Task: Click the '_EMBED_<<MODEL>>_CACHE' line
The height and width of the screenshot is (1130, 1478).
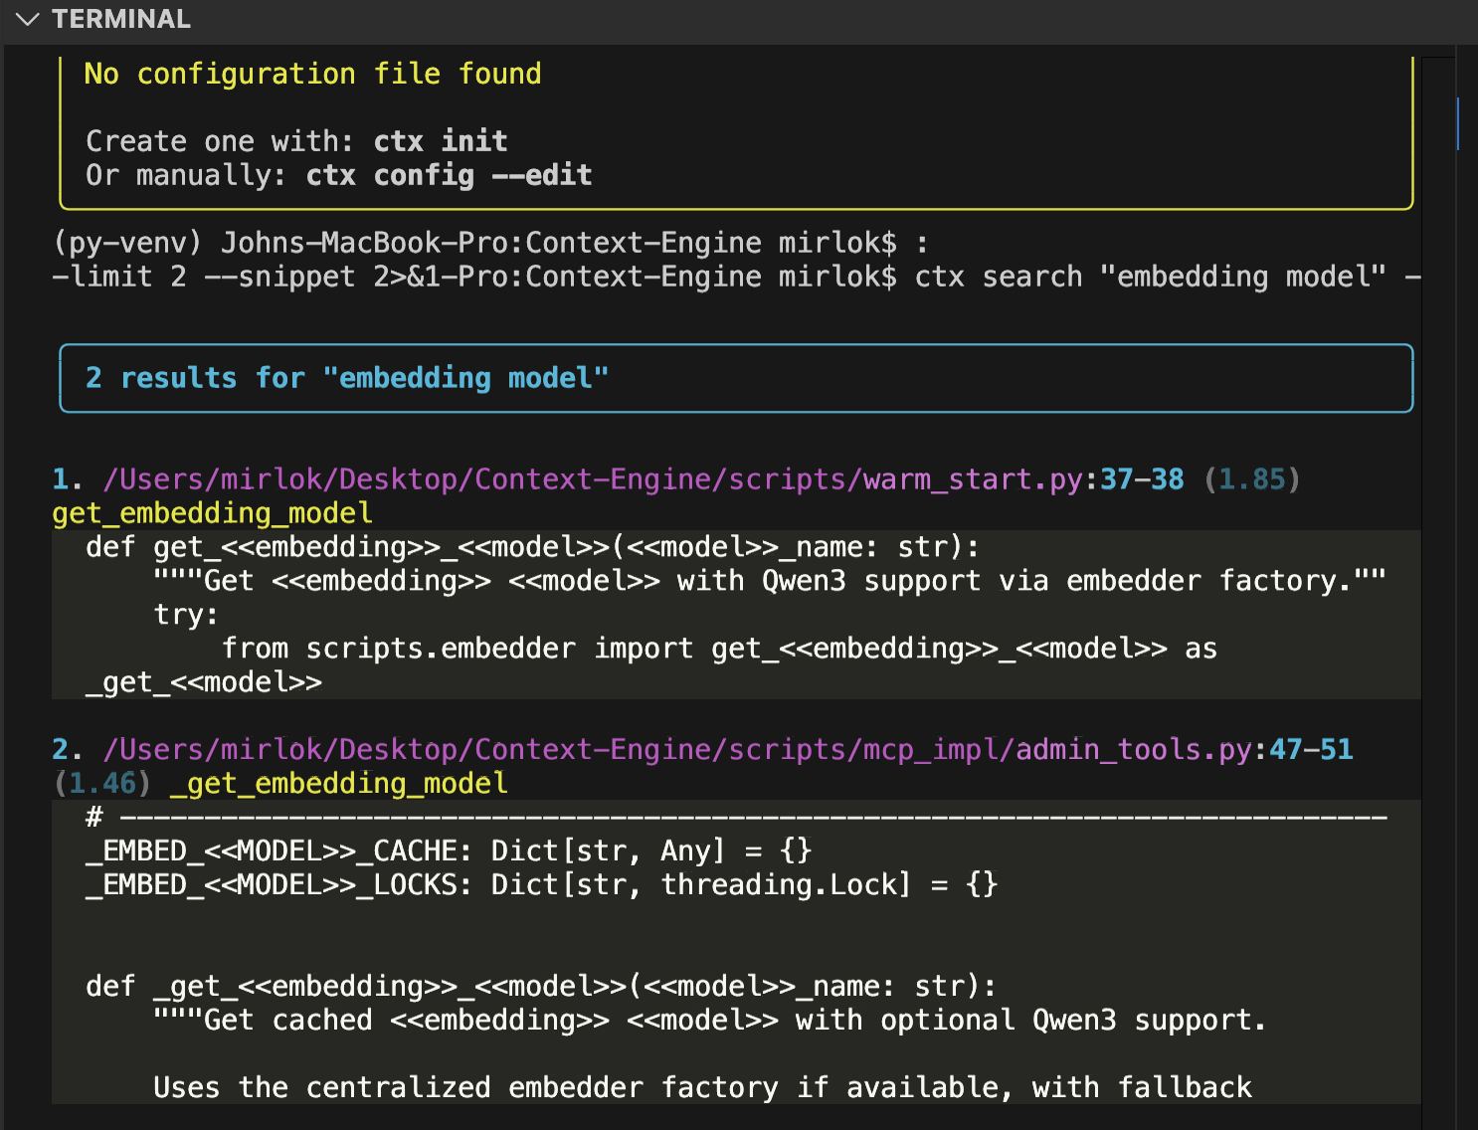Action: 450,850
